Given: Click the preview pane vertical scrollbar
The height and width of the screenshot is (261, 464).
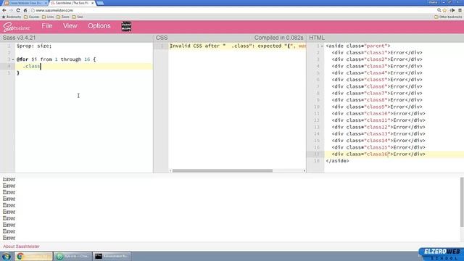Looking at the screenshot, I should [462, 202].
